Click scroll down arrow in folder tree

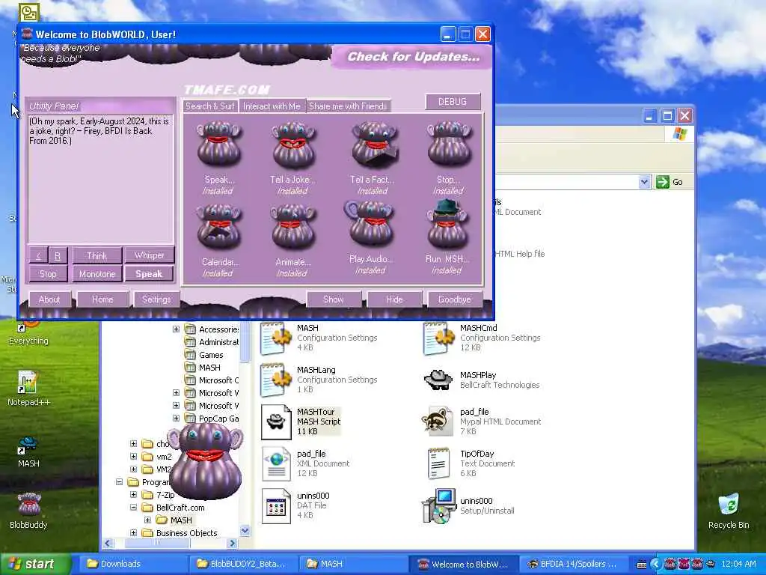click(x=245, y=531)
